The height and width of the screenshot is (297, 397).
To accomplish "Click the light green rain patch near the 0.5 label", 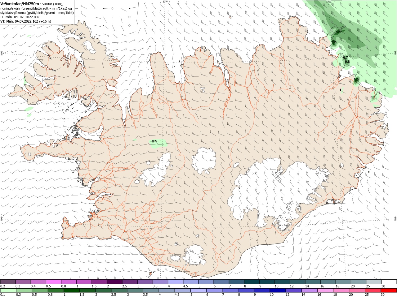I will [158, 144].
